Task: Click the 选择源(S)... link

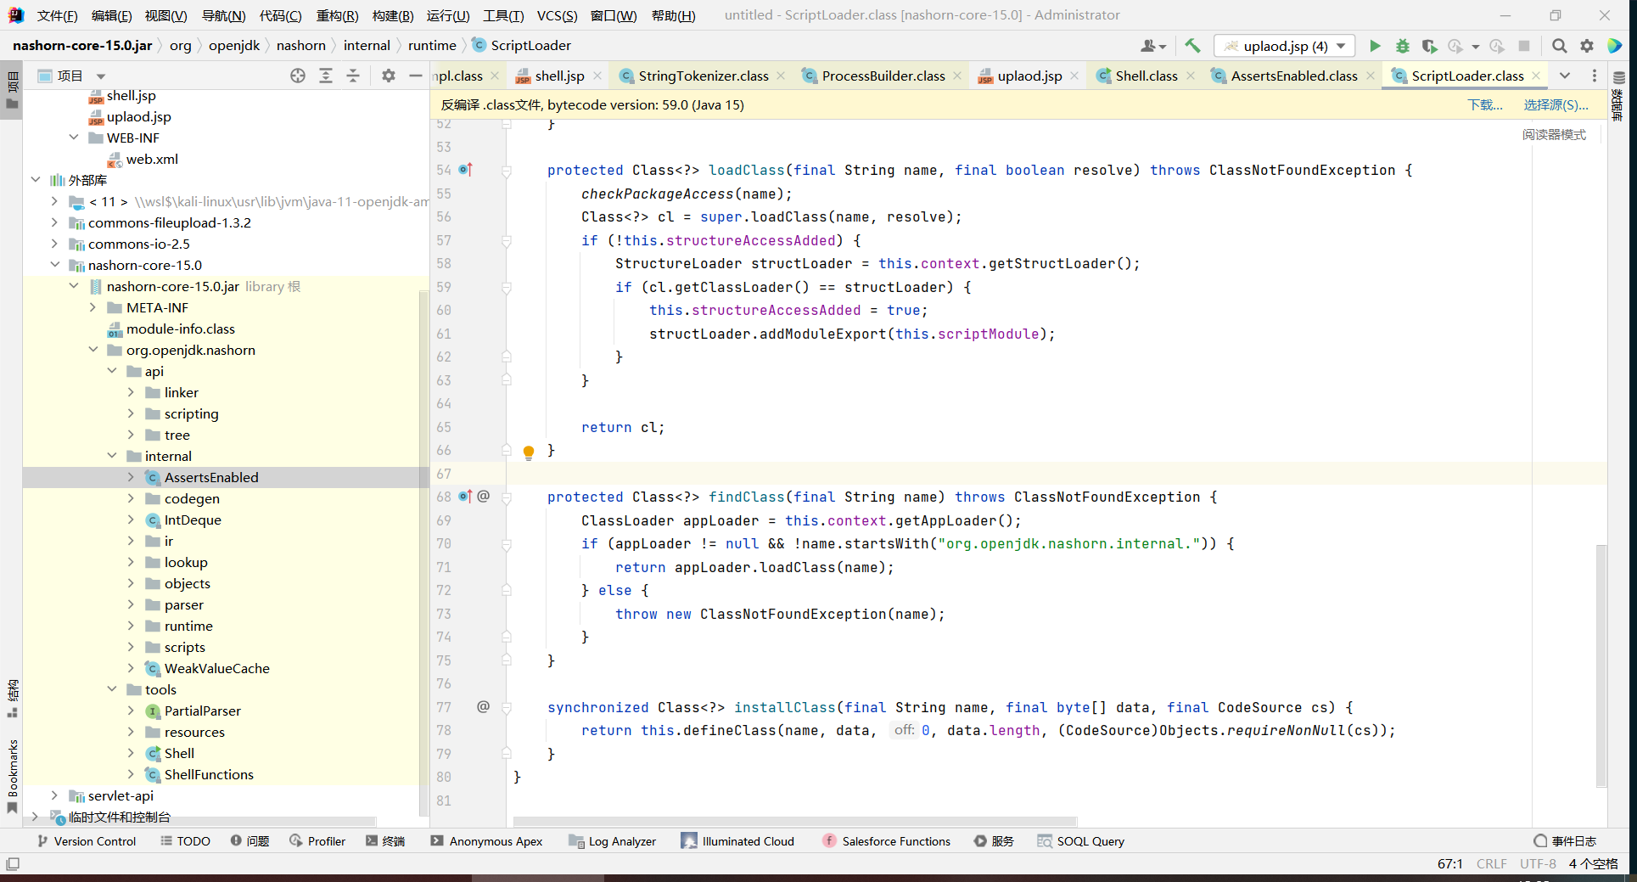Action: click(x=1556, y=104)
